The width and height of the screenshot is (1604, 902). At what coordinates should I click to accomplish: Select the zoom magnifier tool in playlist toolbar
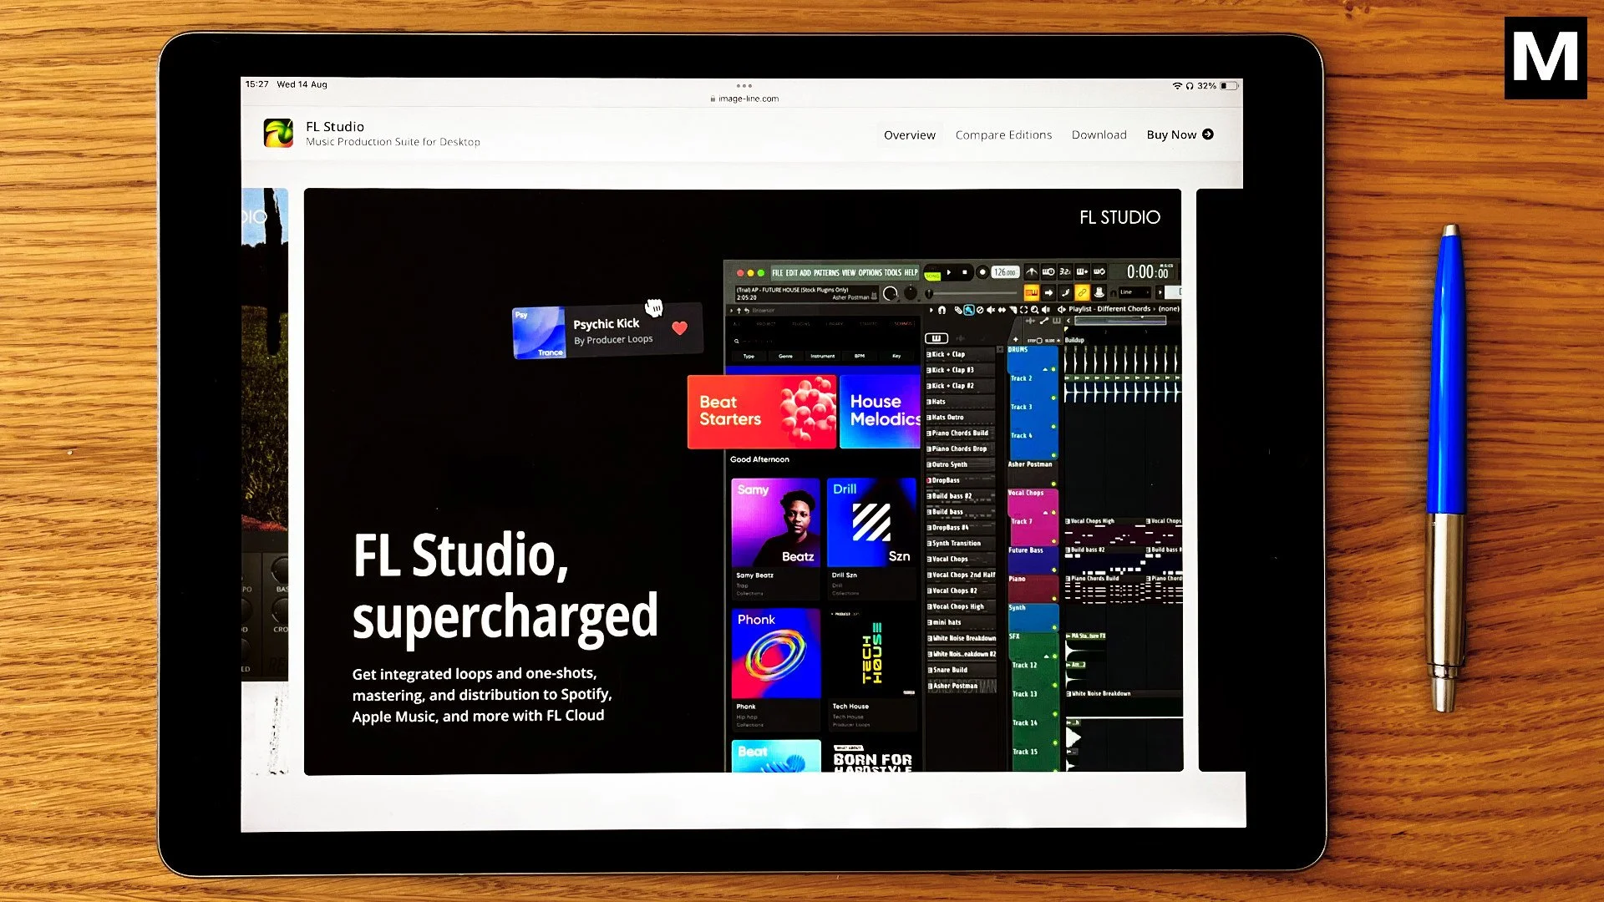(1034, 310)
